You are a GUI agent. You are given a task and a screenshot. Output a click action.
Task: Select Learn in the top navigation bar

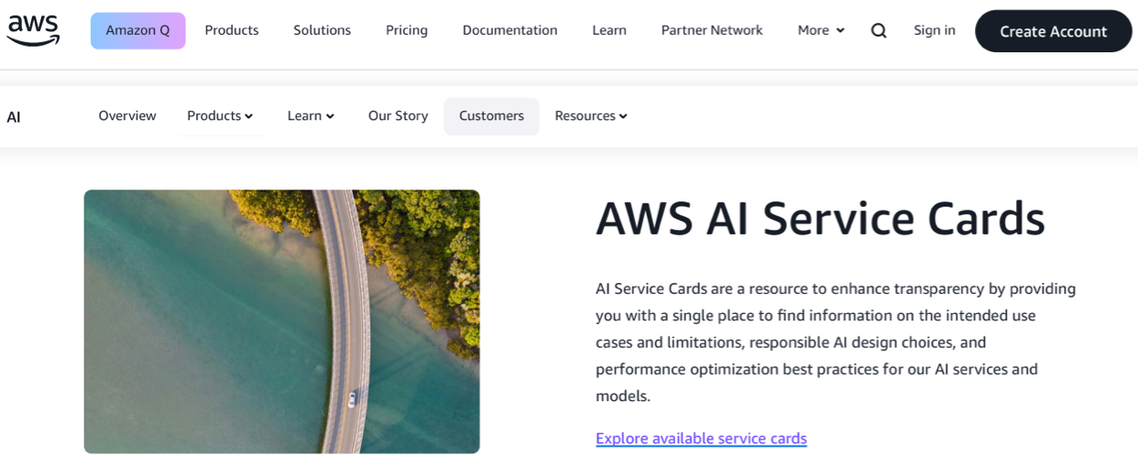click(x=609, y=30)
